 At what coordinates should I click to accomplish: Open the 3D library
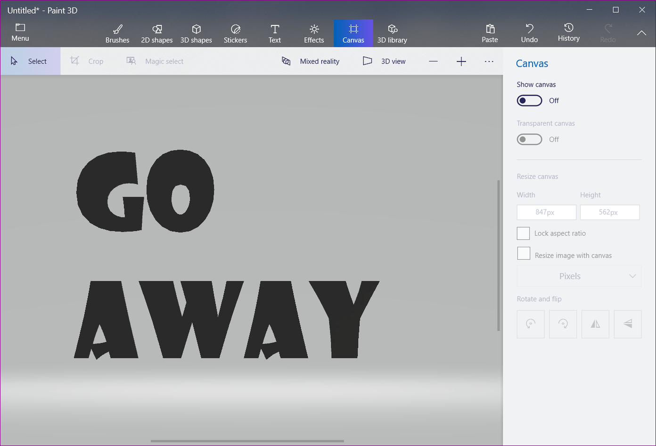point(392,33)
